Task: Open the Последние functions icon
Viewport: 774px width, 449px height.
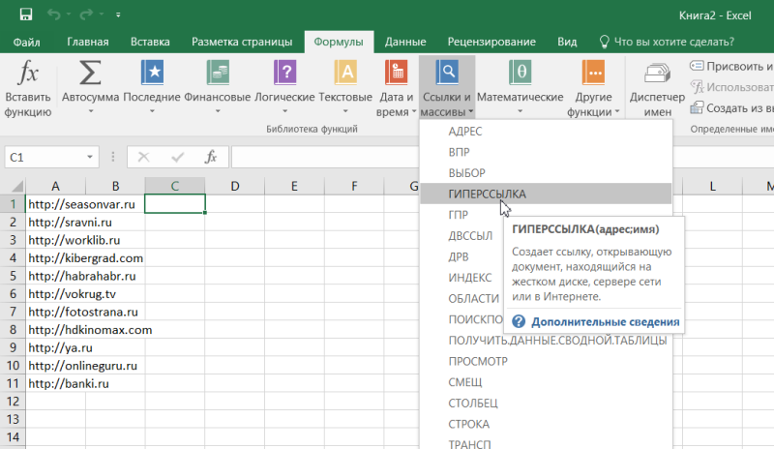Action: tap(152, 73)
